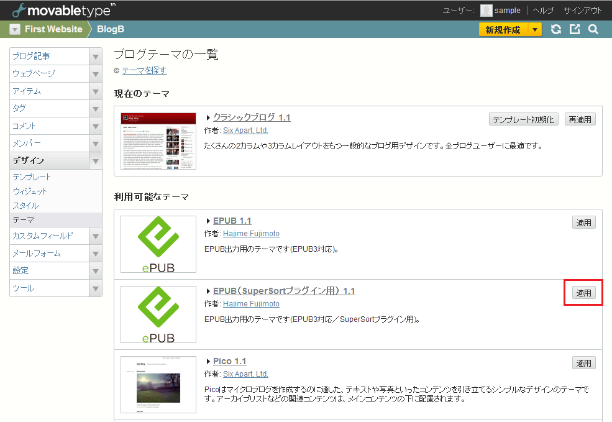Apply the Pico 1.1 theme
The image size is (612, 422).
(x=584, y=363)
